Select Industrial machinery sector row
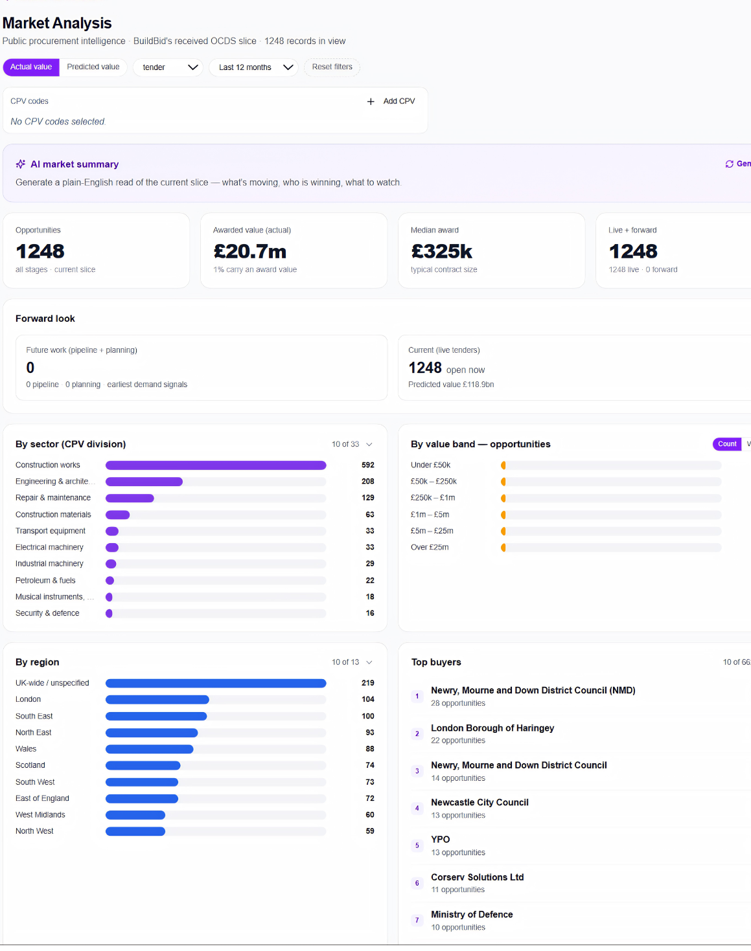Viewport: 751px width, 951px height. [x=195, y=564]
